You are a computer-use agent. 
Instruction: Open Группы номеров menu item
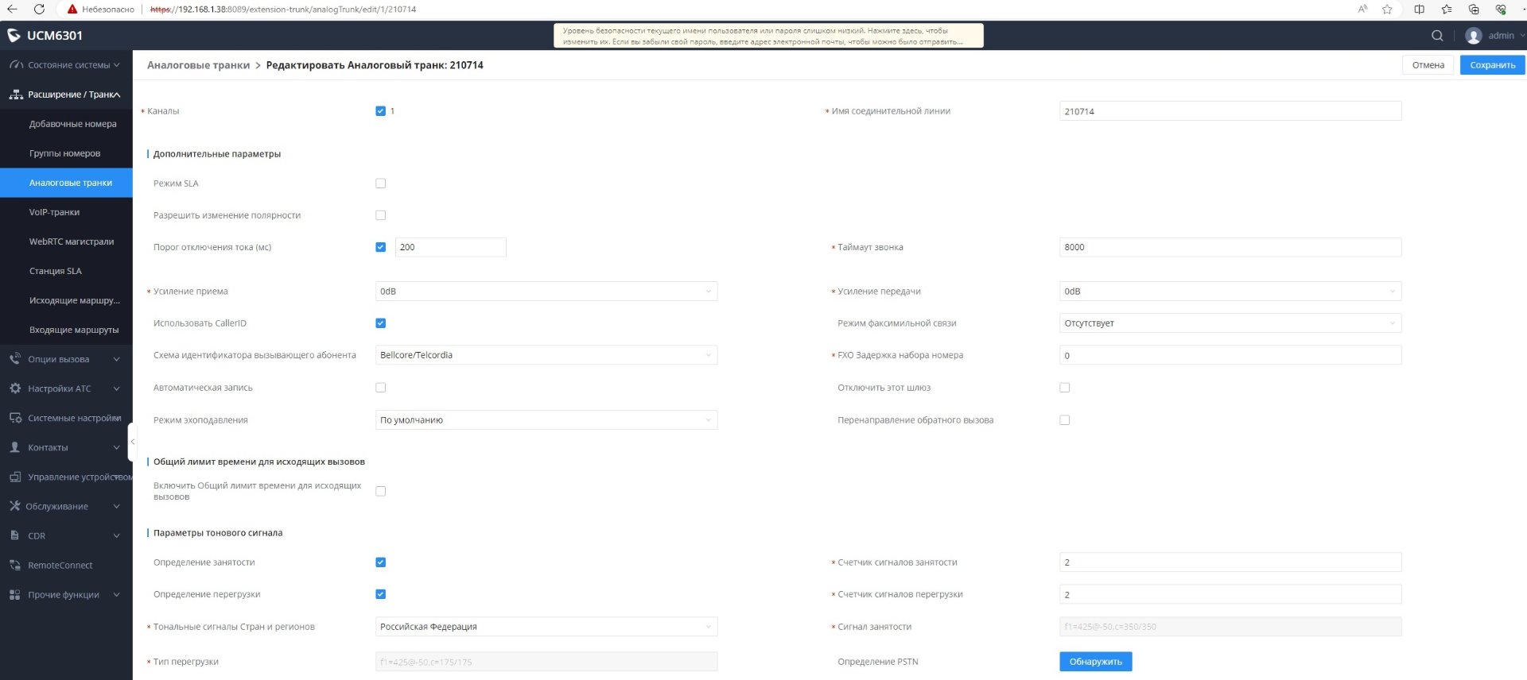66,153
